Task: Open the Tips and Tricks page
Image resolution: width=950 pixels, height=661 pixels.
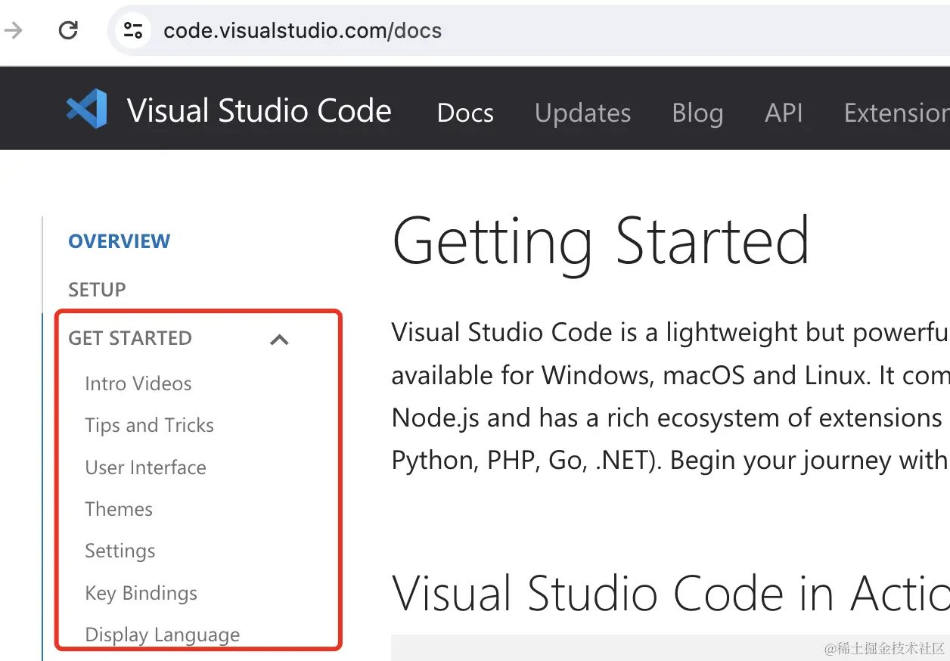Action: 150,425
